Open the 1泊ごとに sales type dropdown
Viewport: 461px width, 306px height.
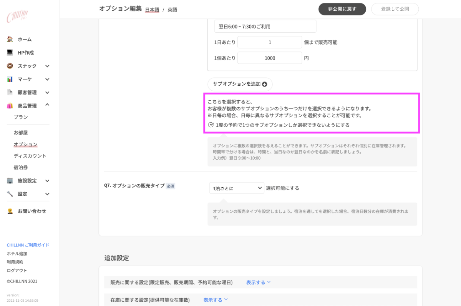click(x=237, y=188)
